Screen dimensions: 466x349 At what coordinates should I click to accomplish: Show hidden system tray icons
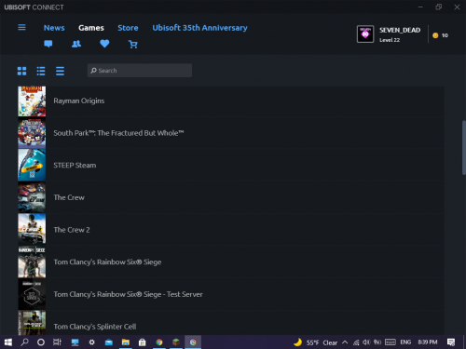tap(345, 342)
